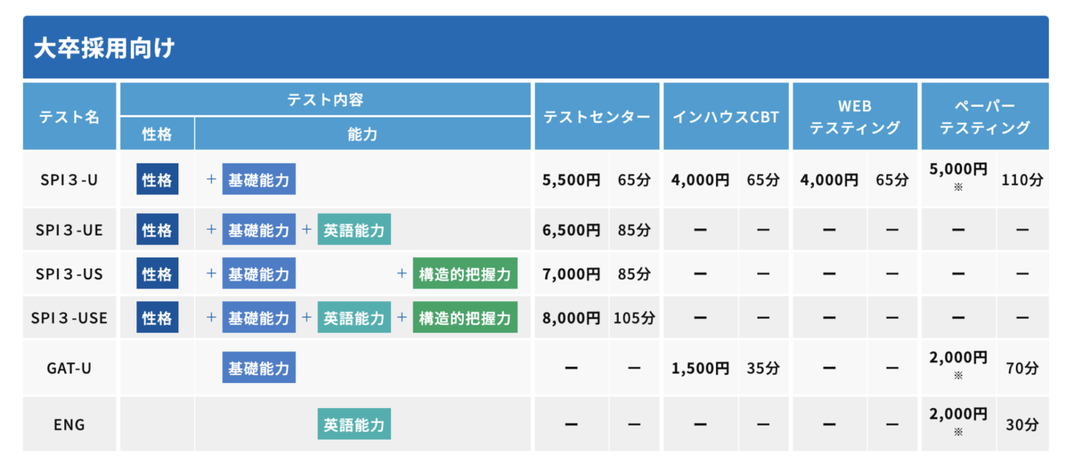This screenshot has height=473, width=1074.
Task: Click the 110分 duration cell
Action: pyautogui.click(x=1022, y=180)
